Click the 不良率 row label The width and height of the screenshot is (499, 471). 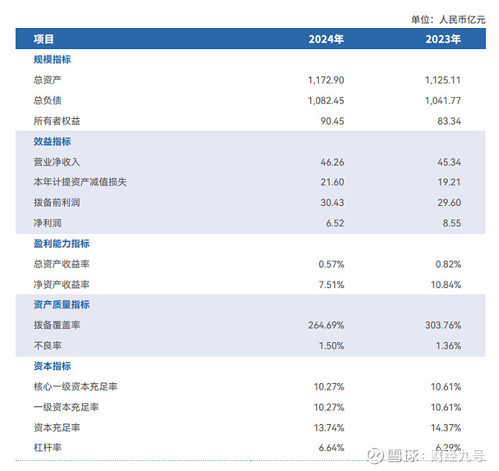(48, 346)
